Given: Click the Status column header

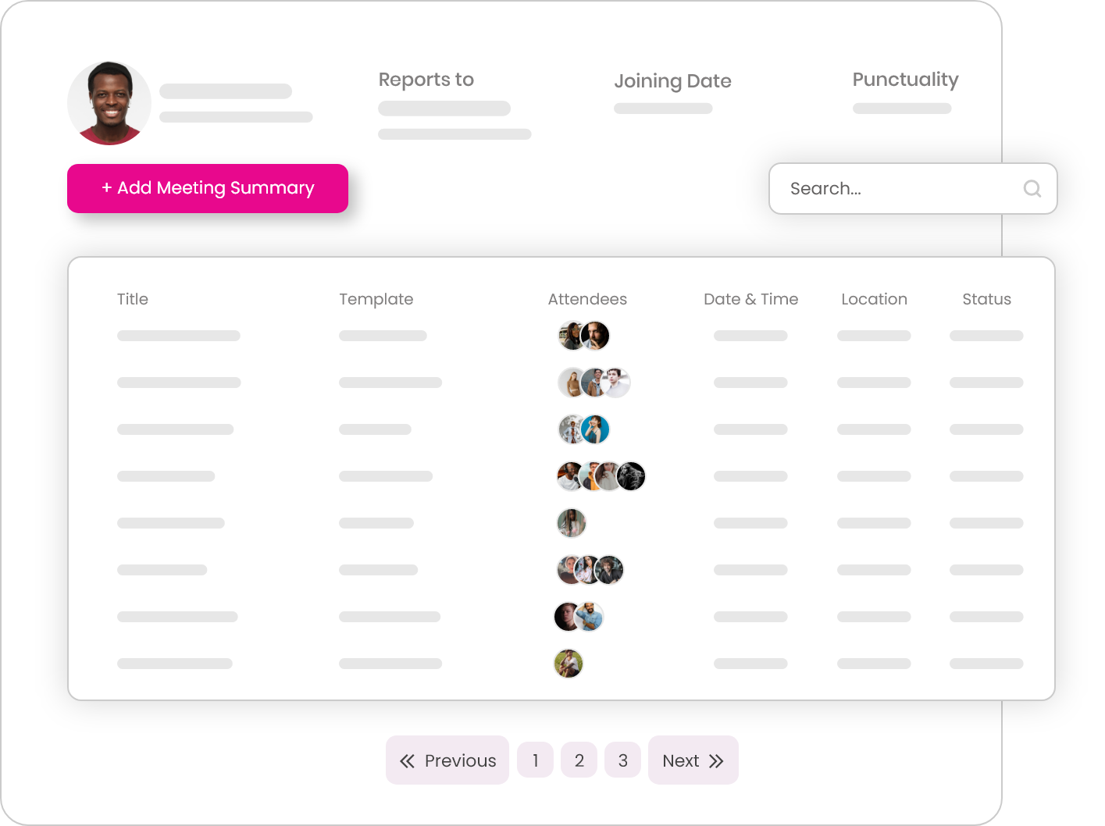Looking at the screenshot, I should click(987, 299).
